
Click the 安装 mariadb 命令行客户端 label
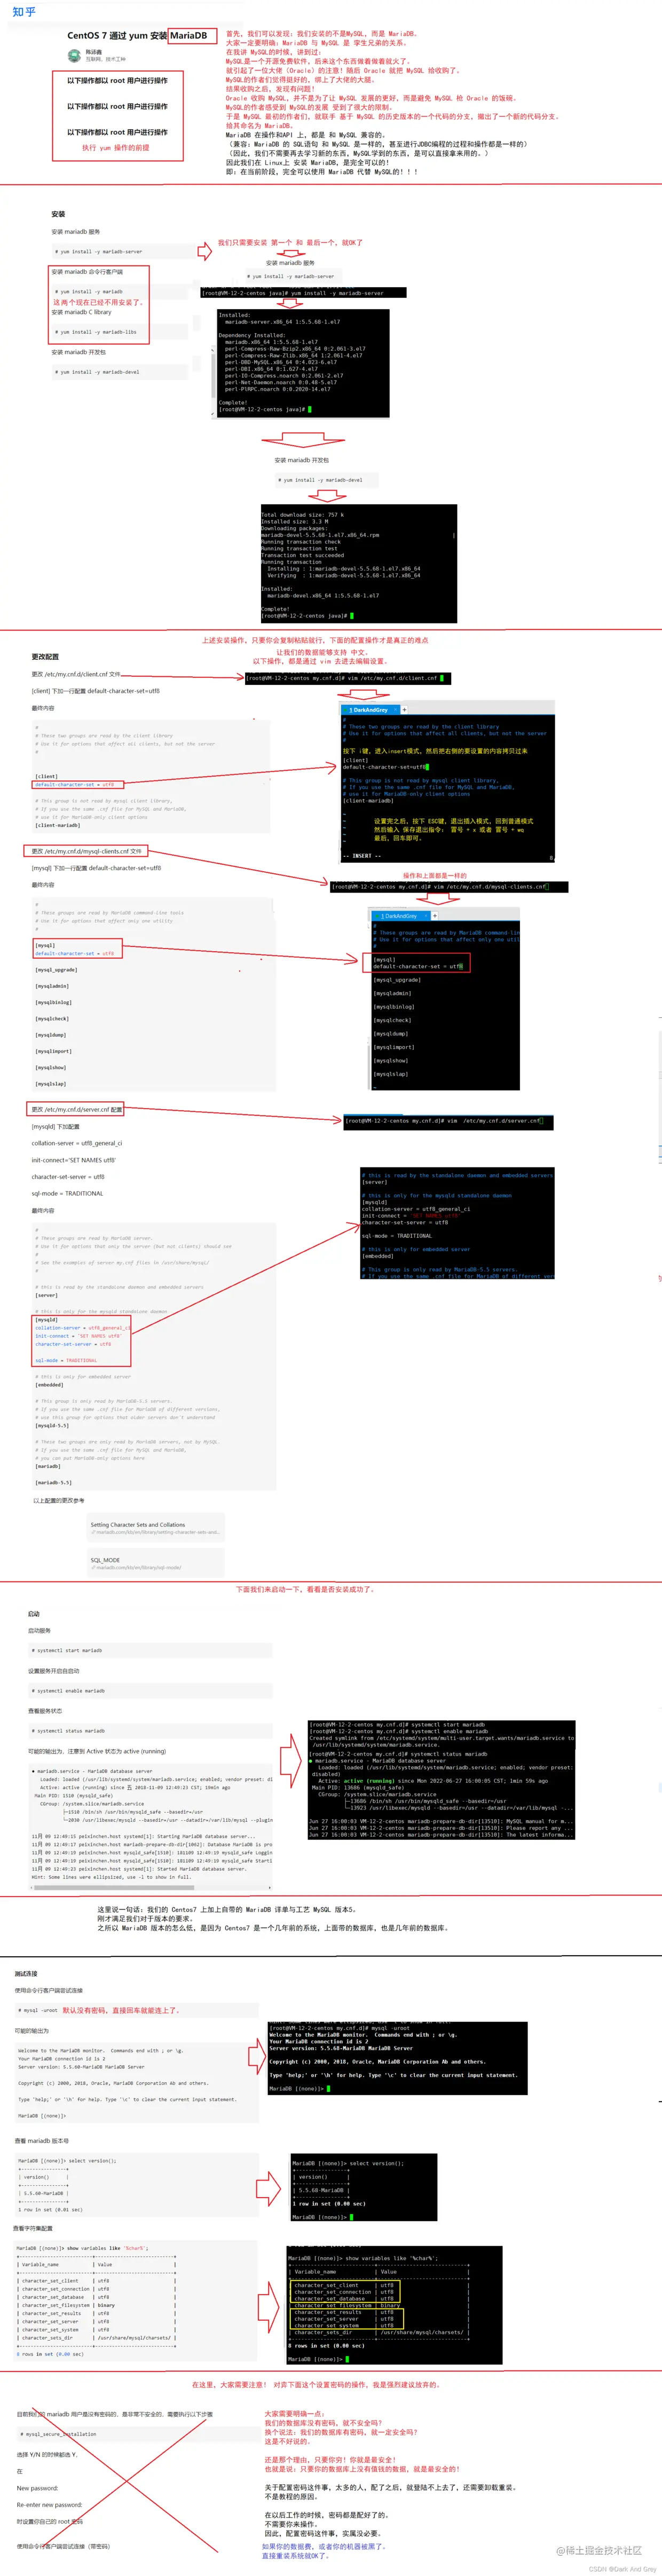point(87,271)
